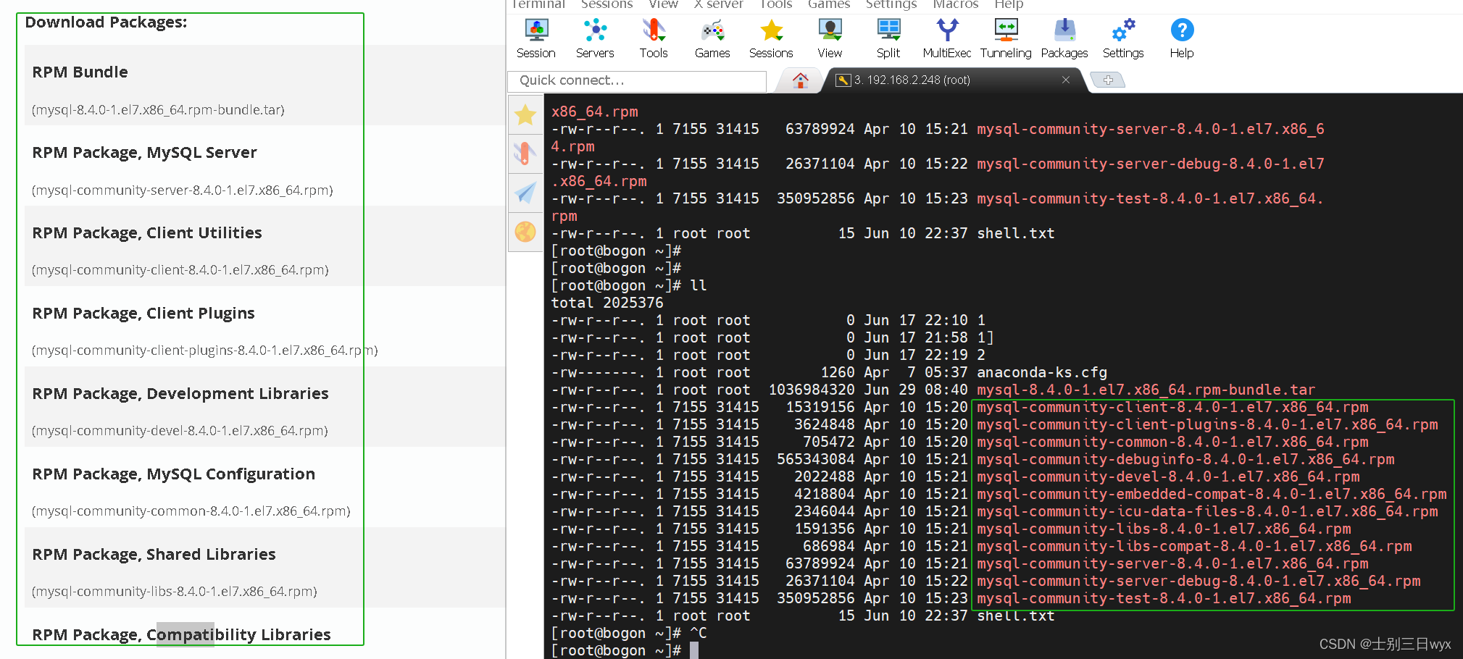Switch to the 3. 192.168.2.248 (root) tab

tap(954, 80)
